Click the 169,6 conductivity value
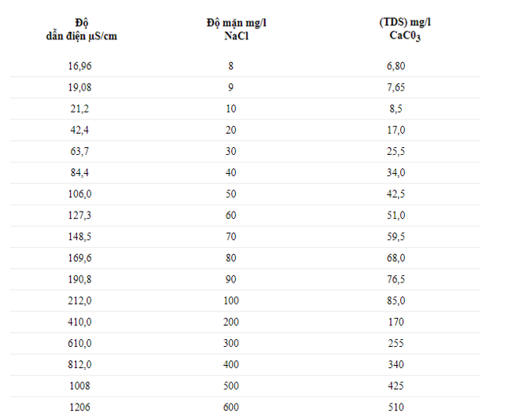 [x=81, y=257]
